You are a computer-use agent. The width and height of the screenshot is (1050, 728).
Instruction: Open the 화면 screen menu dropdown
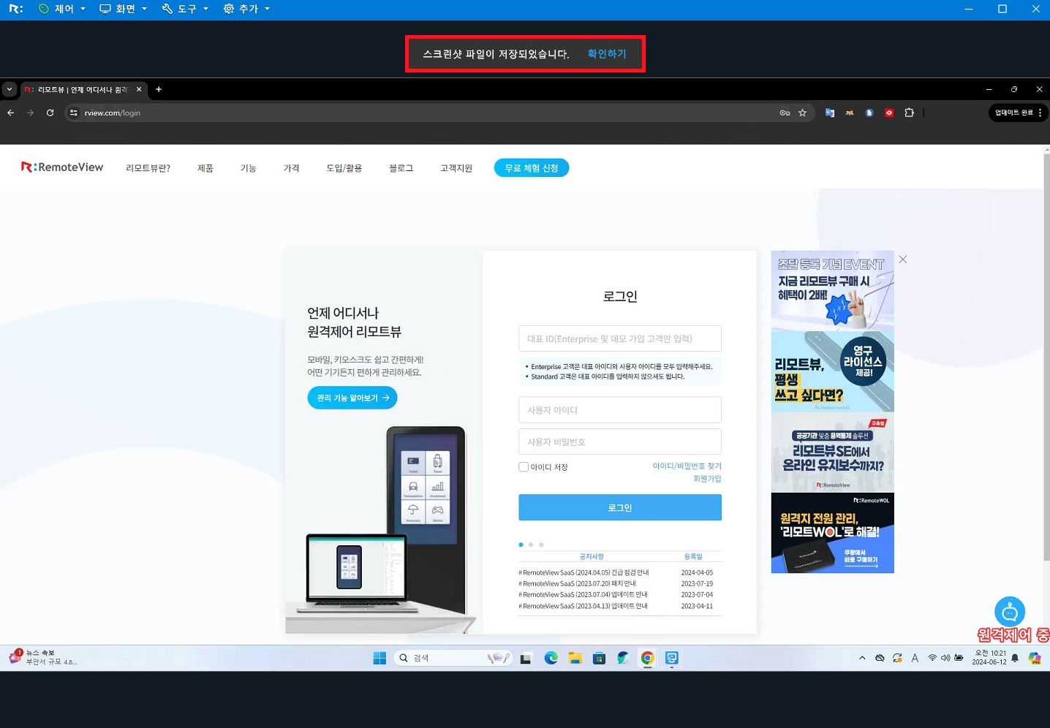coord(124,9)
